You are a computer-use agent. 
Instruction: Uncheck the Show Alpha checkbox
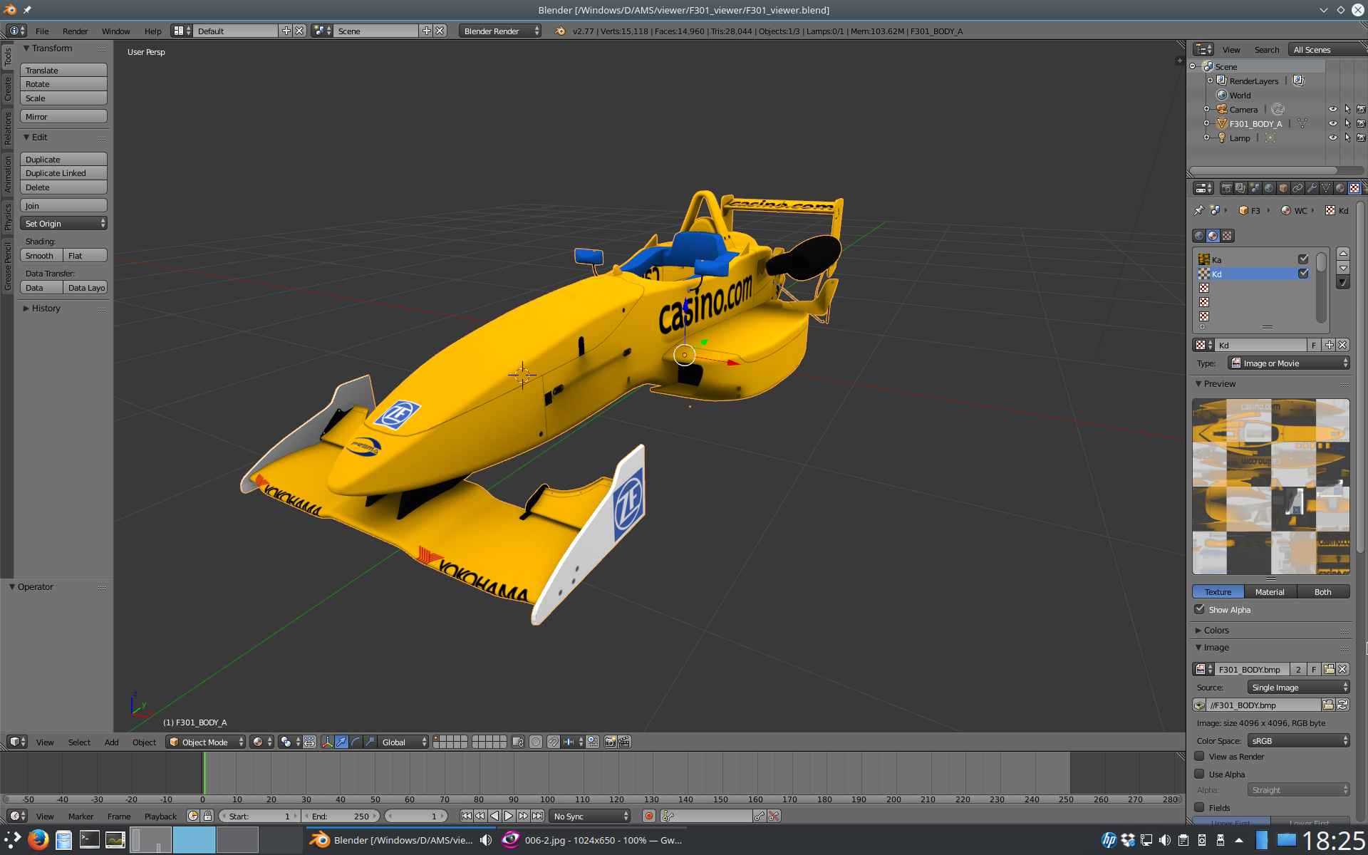tap(1200, 609)
